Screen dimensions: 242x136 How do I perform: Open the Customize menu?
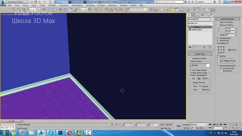point(112,5)
